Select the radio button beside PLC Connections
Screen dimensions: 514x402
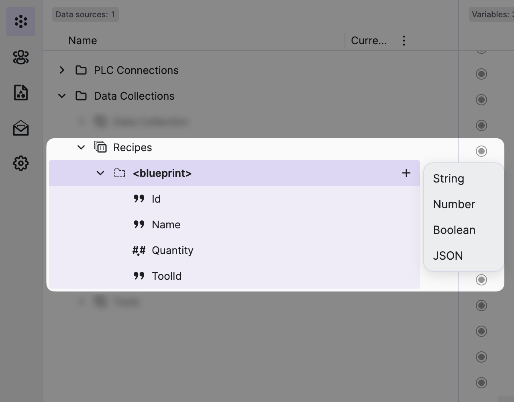pos(481,74)
